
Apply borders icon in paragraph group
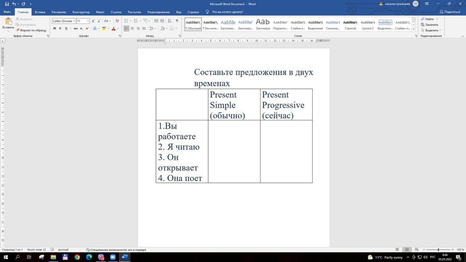(x=172, y=29)
